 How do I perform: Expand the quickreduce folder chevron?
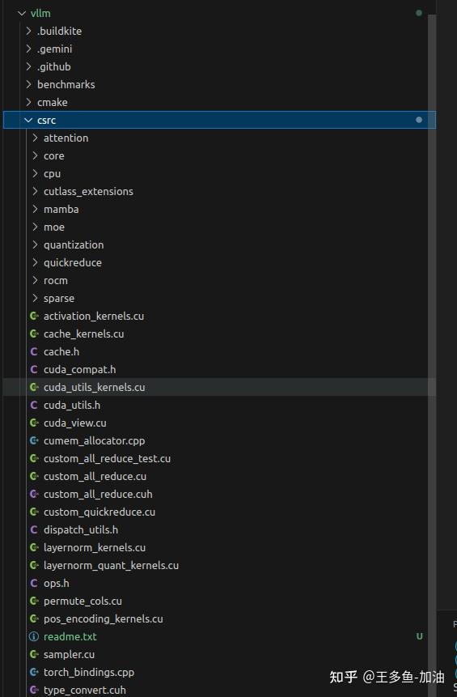coord(35,263)
